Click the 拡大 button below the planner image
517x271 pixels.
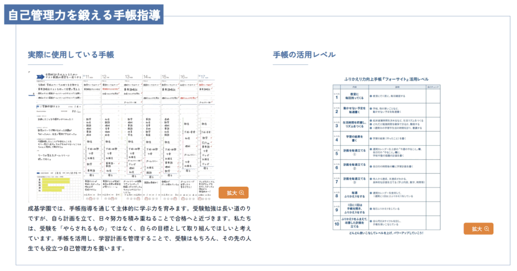coord(234,192)
